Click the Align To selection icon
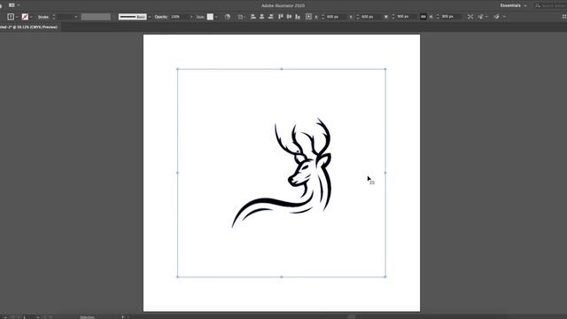 (240, 17)
